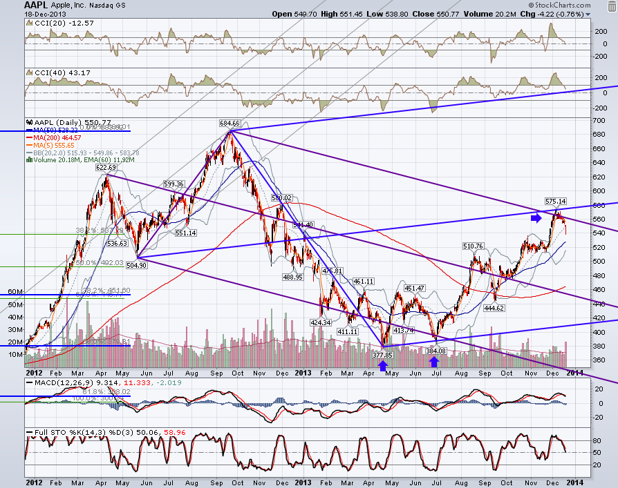Click the 444.62 price label on the chart
Viewport: 618px width, 488px height.
[494, 308]
